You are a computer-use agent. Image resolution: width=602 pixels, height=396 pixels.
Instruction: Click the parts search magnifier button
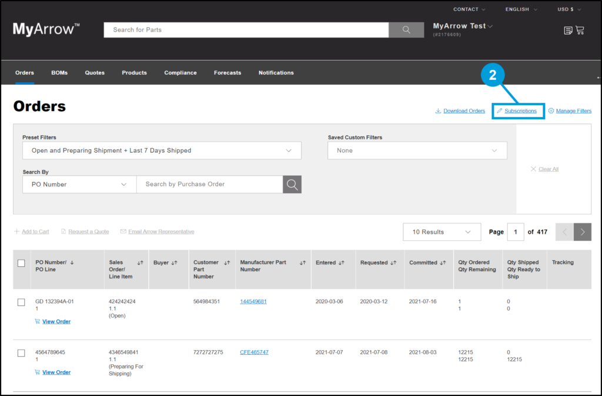406,29
